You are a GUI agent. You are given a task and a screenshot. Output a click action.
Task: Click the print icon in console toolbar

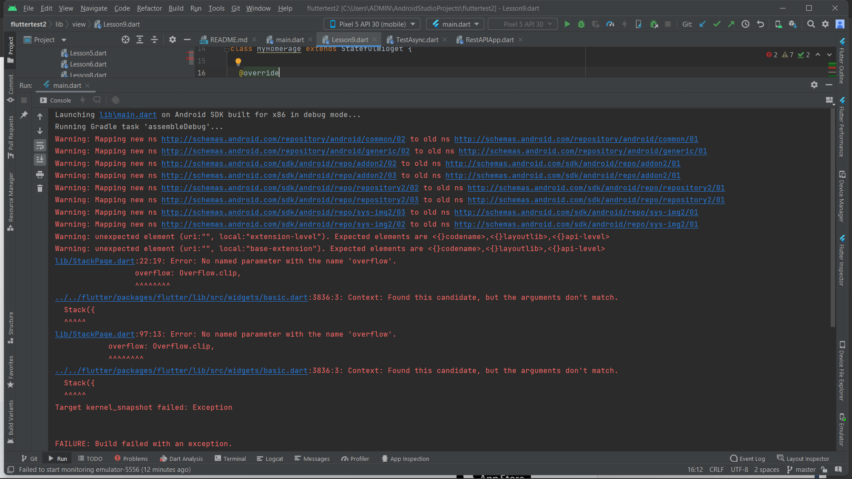40,174
